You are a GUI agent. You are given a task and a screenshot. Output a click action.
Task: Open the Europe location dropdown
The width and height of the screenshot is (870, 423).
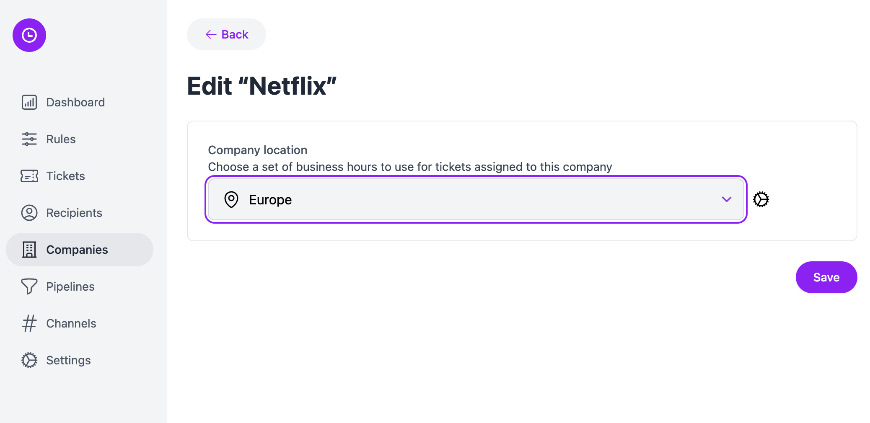point(476,199)
